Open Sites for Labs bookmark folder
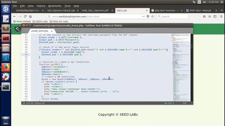Viewport: 225px width, 126px height. click(x=59, y=21)
